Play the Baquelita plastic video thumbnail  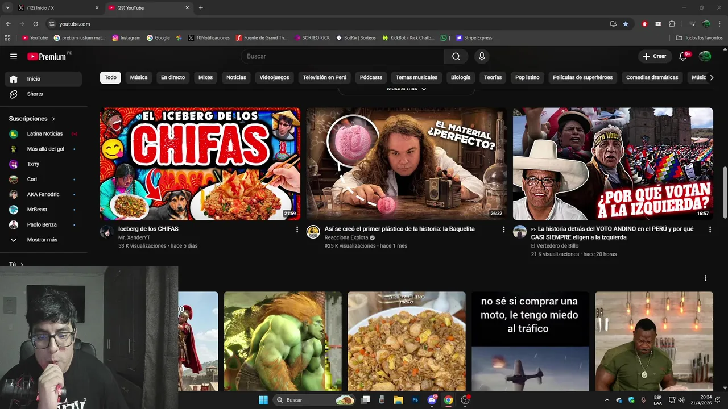(x=407, y=164)
